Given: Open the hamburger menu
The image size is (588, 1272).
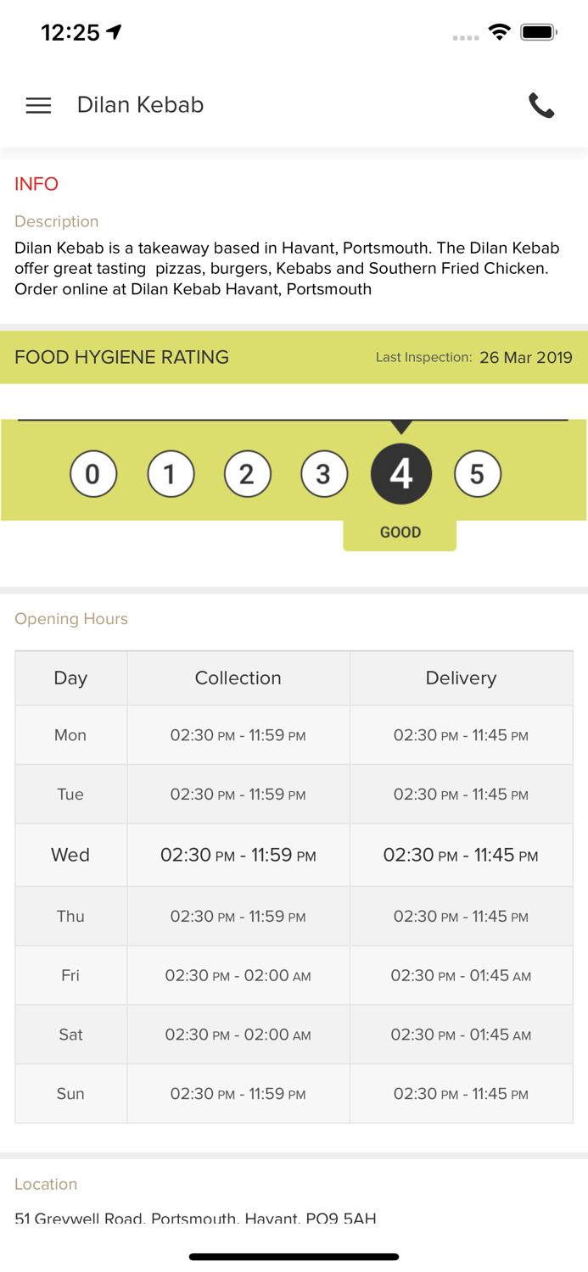Looking at the screenshot, I should [38, 105].
